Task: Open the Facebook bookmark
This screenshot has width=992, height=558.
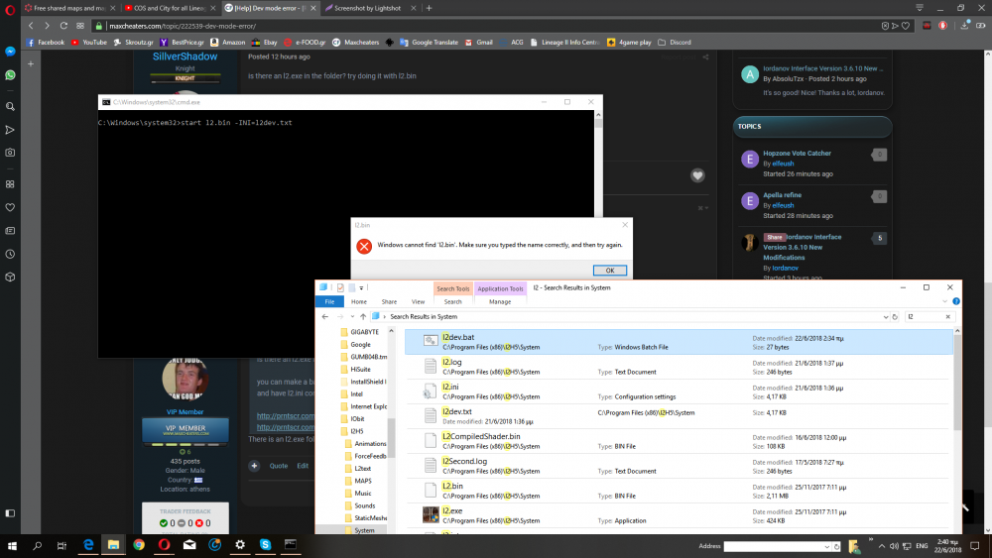Action: 45,43
